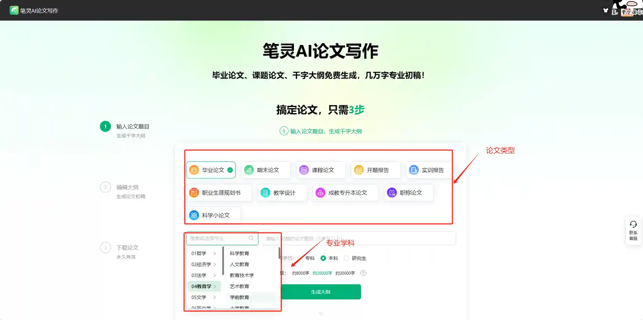Choose 教育技术学 from the major list
The image size is (643, 320).
[242, 275]
